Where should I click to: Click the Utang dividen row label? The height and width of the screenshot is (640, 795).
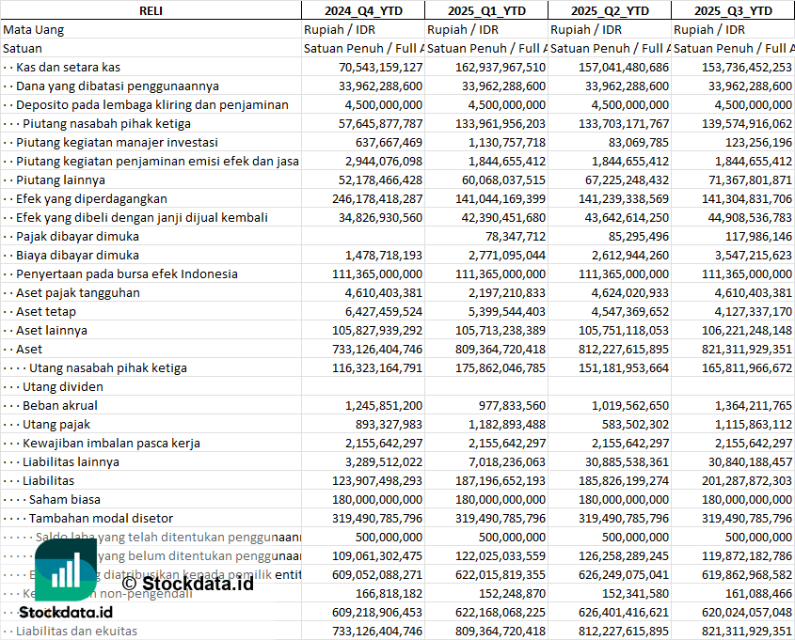click(63, 386)
